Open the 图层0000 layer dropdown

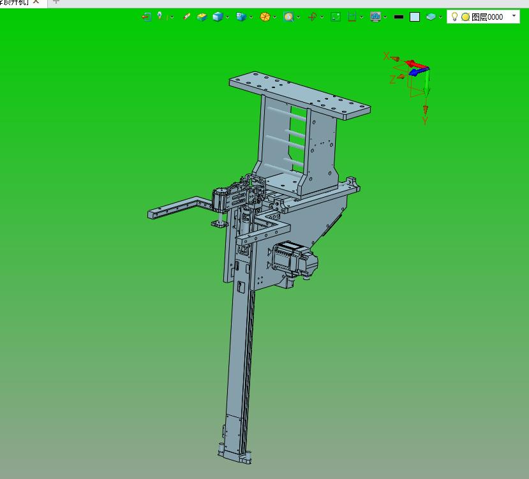pyautogui.click(x=514, y=16)
